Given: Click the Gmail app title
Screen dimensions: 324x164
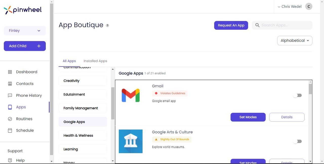Looking at the screenshot, I should (x=158, y=86).
